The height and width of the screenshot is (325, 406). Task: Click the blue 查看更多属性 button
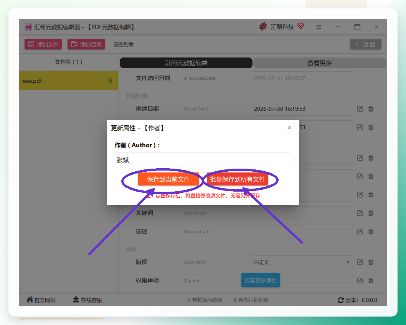tap(261, 280)
